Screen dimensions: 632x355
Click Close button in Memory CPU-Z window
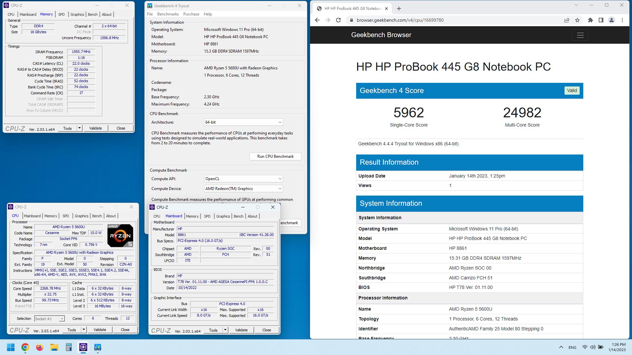(x=121, y=128)
